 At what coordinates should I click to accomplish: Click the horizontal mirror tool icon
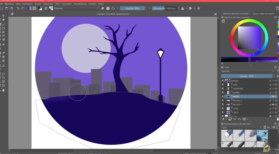pyautogui.click(x=183, y=8)
